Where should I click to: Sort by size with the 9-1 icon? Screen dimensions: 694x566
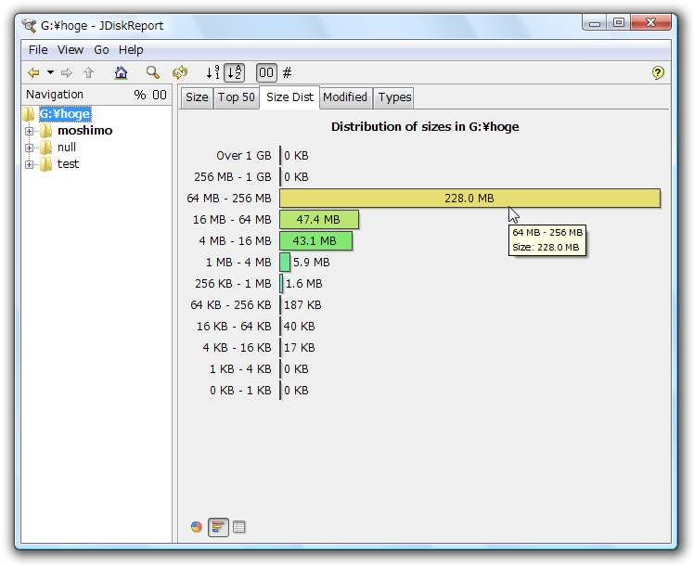(212, 72)
